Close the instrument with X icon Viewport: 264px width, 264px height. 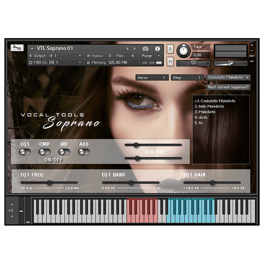click(252, 45)
